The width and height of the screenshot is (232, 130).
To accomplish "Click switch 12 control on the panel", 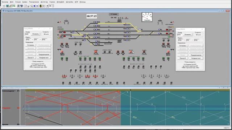I will coord(80,76).
